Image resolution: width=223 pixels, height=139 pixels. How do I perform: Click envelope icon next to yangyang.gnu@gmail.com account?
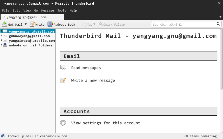5,31
